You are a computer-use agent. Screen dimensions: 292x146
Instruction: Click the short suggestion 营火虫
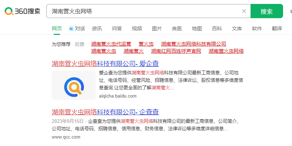click(x=146, y=44)
